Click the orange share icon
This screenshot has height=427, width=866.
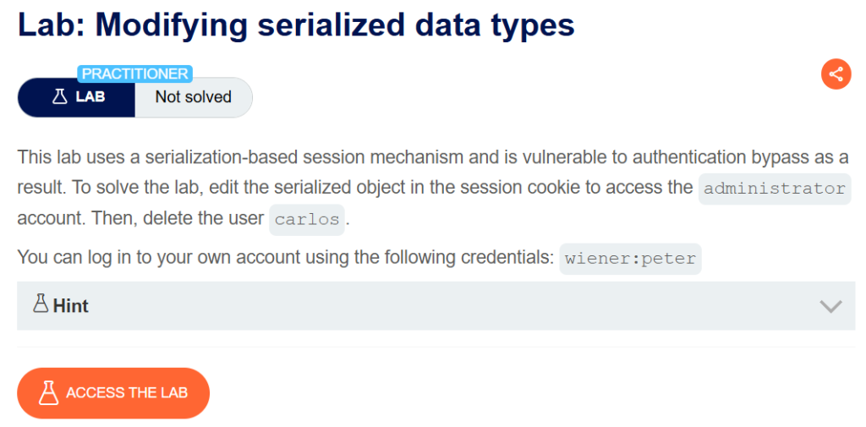836,74
